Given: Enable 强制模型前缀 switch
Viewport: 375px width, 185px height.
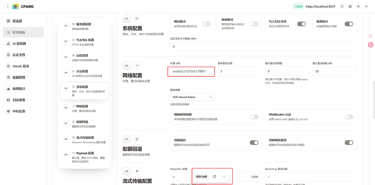Looking at the screenshot, I should (x=254, y=117).
